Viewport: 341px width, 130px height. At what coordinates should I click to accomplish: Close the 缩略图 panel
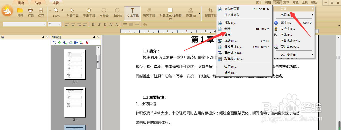[x=98, y=37]
